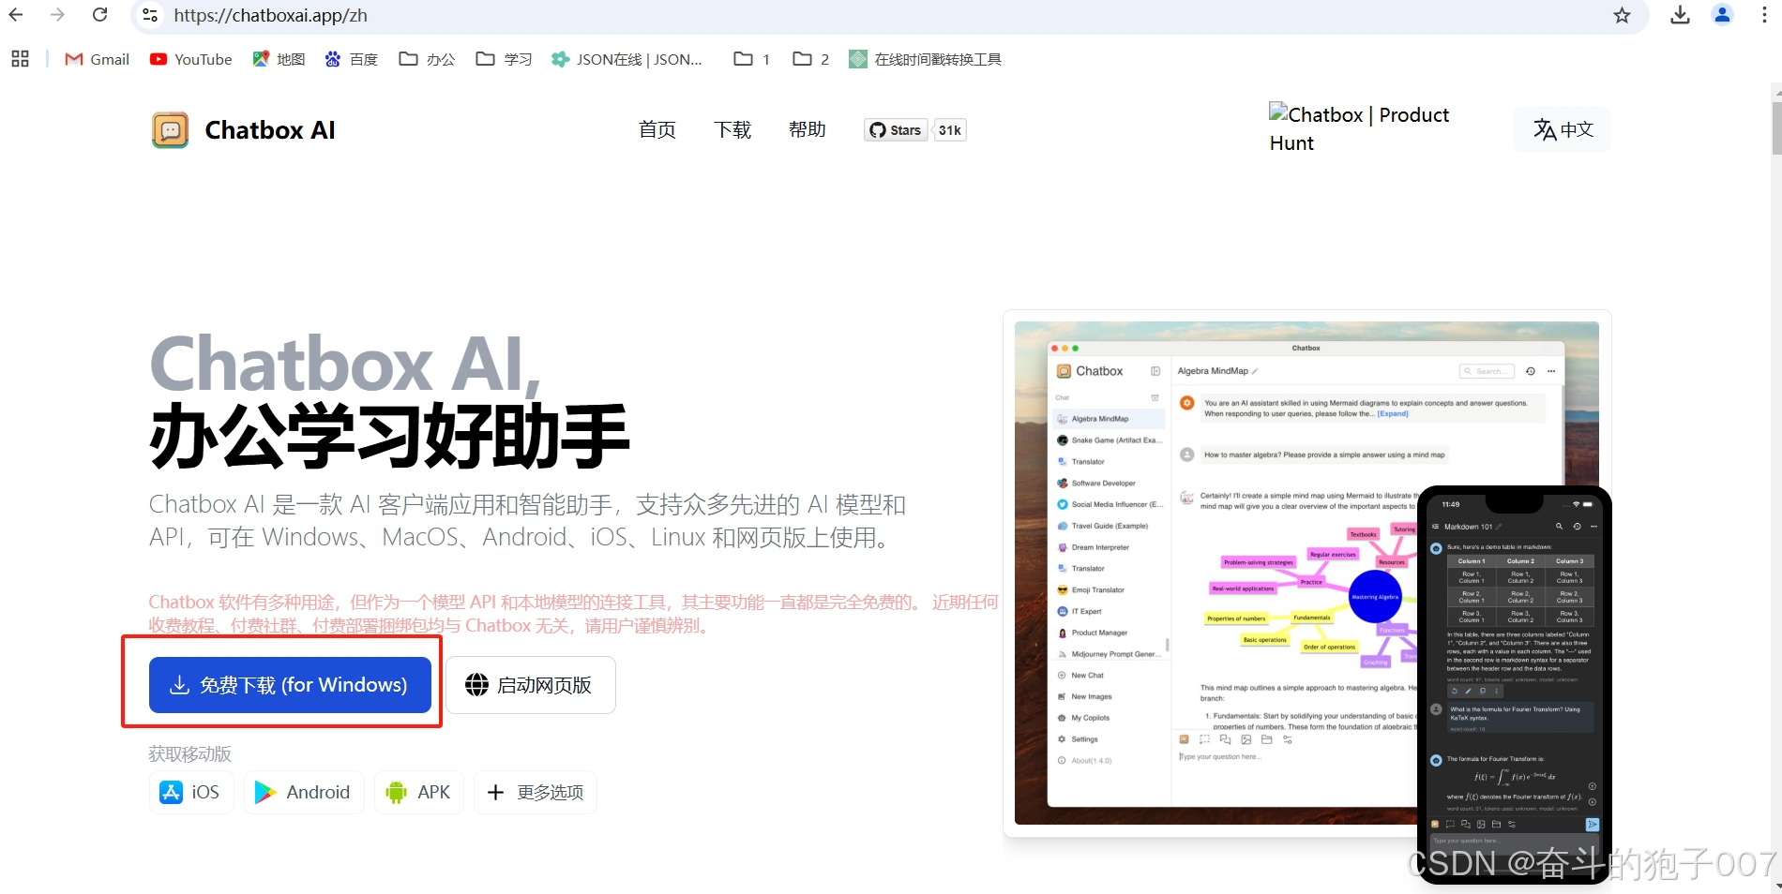The width and height of the screenshot is (1782, 894).
Task: Expand bookmark folder named 1
Action: pos(752,59)
